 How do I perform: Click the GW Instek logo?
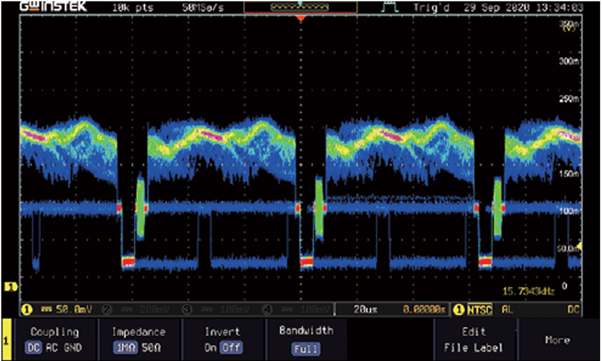click(x=54, y=6)
